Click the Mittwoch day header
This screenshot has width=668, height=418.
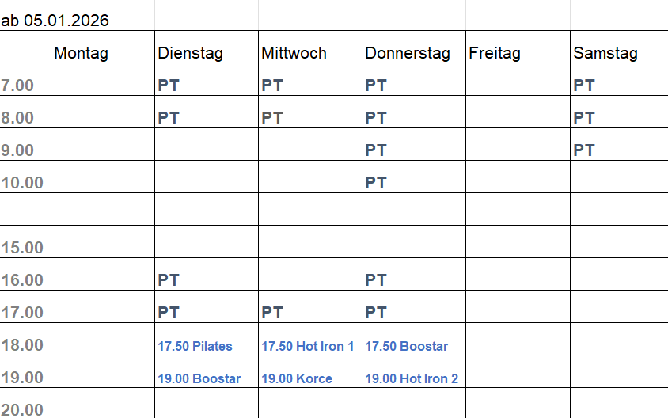(294, 53)
